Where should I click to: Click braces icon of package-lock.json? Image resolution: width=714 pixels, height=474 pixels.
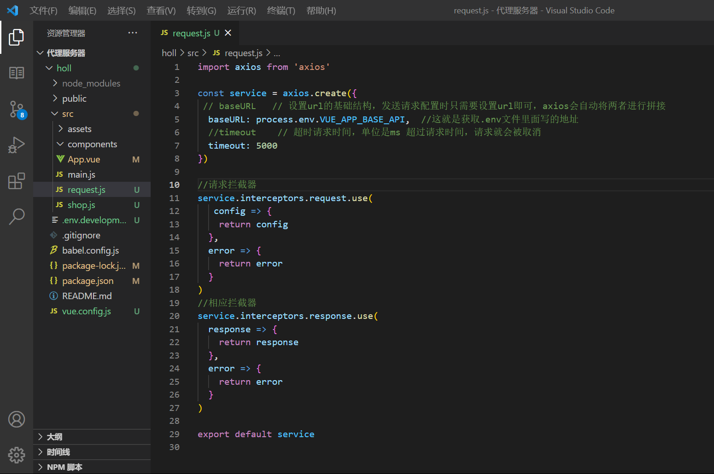[54, 266]
